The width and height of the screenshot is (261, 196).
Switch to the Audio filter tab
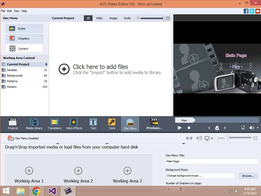127,18
